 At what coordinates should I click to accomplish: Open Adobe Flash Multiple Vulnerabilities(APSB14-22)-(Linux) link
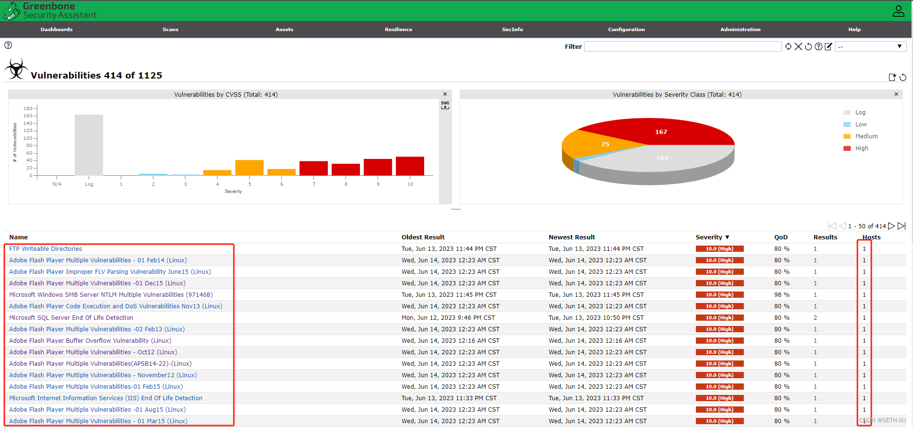coord(100,364)
